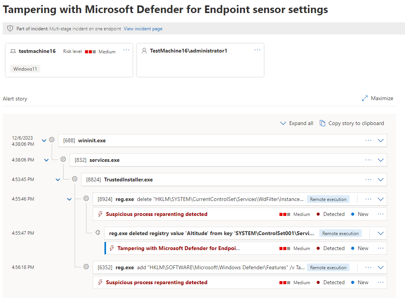Viewport: 405px width, 298px height.
Task: Click the gear icon beside services.exe
Action: pyautogui.click(x=63, y=159)
